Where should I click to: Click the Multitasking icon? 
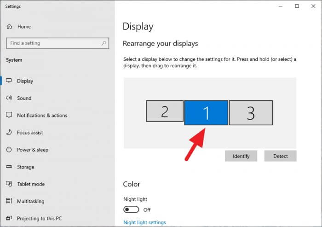click(x=9, y=201)
